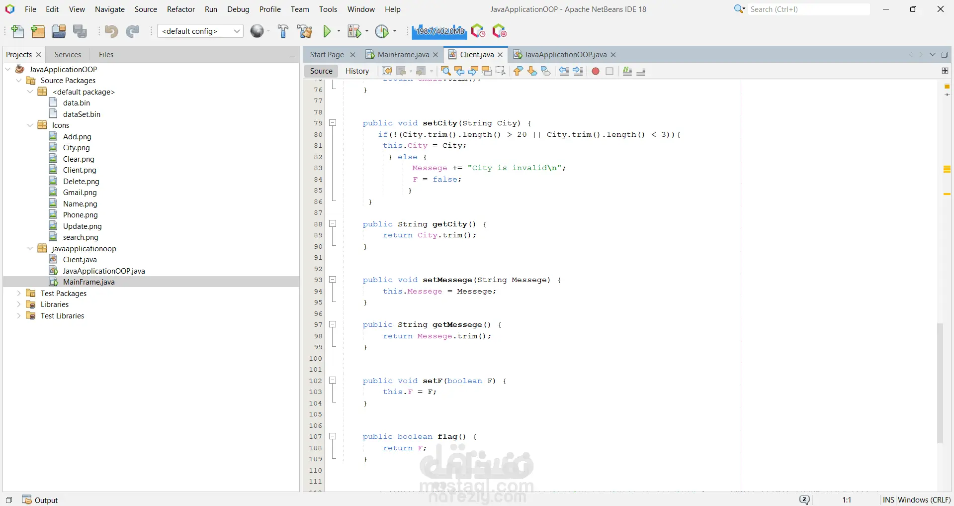Switch to the Services tab
Viewport: 954px width, 506px height.
(x=68, y=55)
